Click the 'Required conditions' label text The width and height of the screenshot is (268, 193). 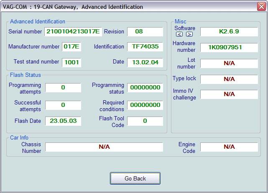tap(112, 106)
